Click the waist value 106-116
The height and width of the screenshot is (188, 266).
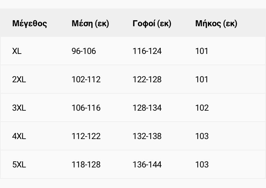(x=86, y=108)
